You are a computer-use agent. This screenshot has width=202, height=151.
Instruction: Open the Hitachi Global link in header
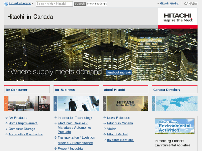coord(169,4)
